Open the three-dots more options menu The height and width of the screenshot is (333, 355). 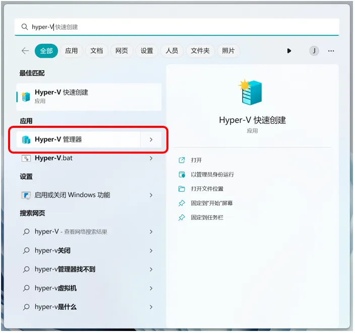pos(331,51)
